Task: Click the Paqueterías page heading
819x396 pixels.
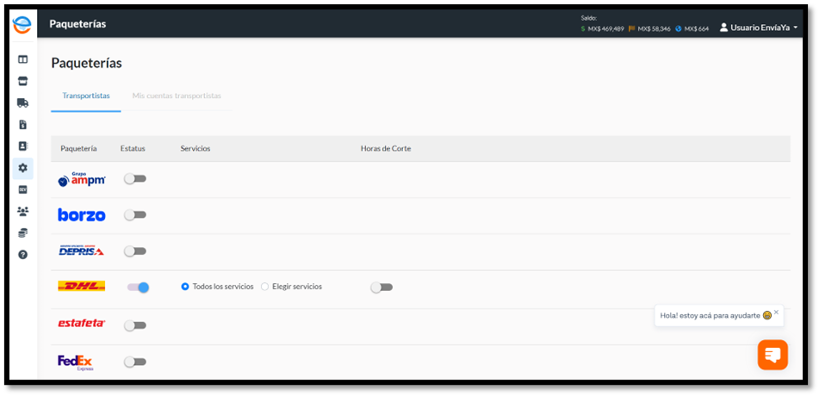Action: click(87, 63)
